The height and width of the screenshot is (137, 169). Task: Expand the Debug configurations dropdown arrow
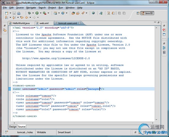click(x=33, y=13)
